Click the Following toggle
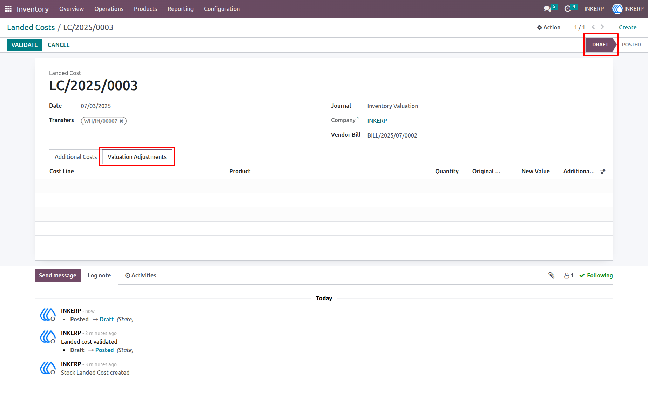648x402 pixels. (596, 276)
